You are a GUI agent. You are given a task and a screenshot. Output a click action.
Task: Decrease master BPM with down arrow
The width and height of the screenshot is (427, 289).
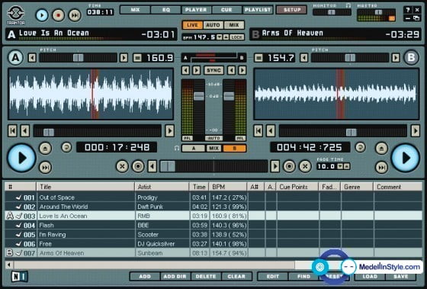point(220,37)
